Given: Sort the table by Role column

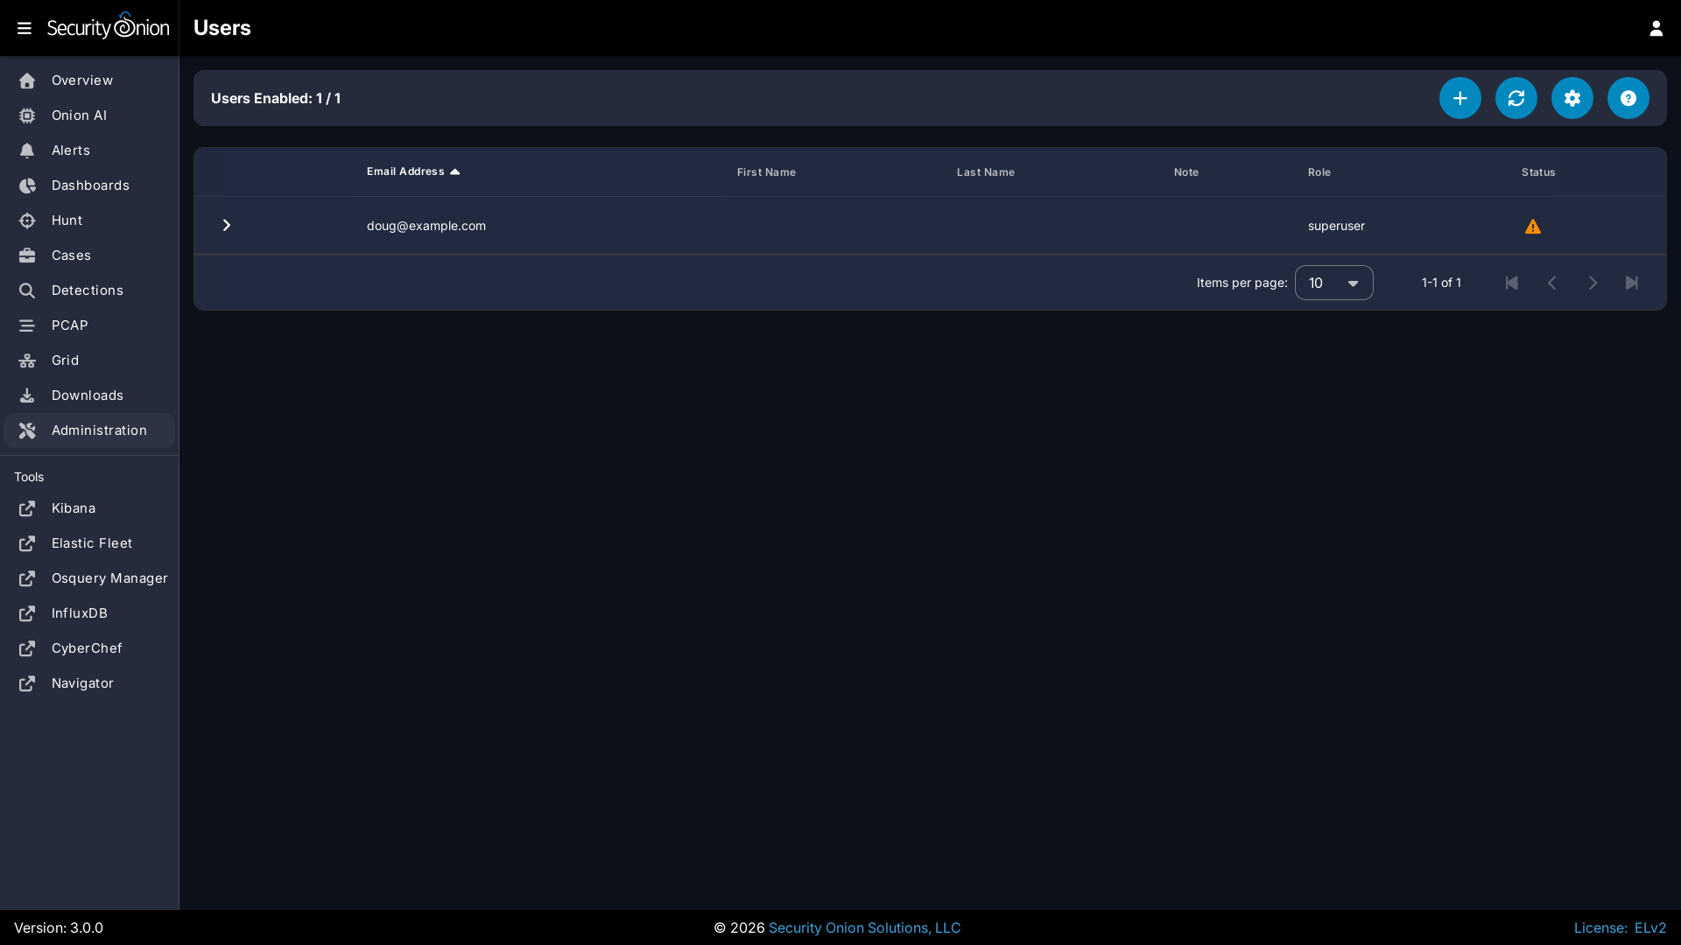Looking at the screenshot, I should click(x=1319, y=172).
